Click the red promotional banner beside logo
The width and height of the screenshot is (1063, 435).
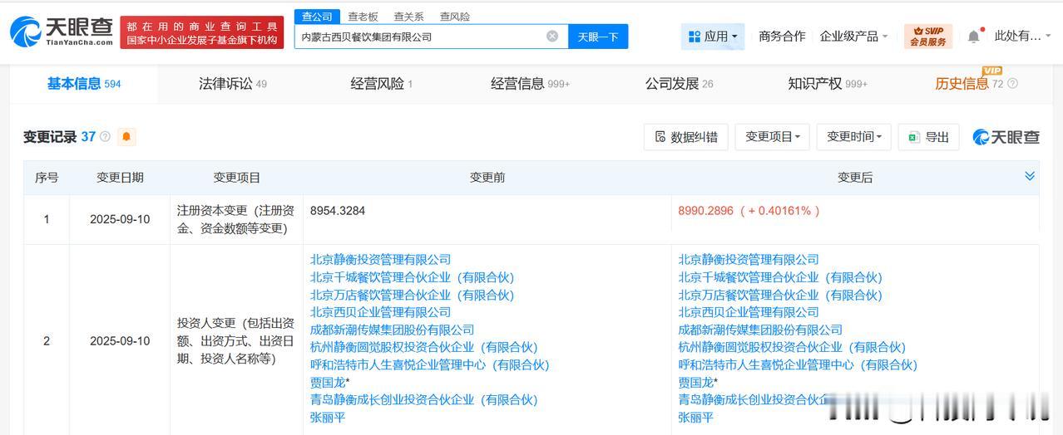click(x=202, y=32)
